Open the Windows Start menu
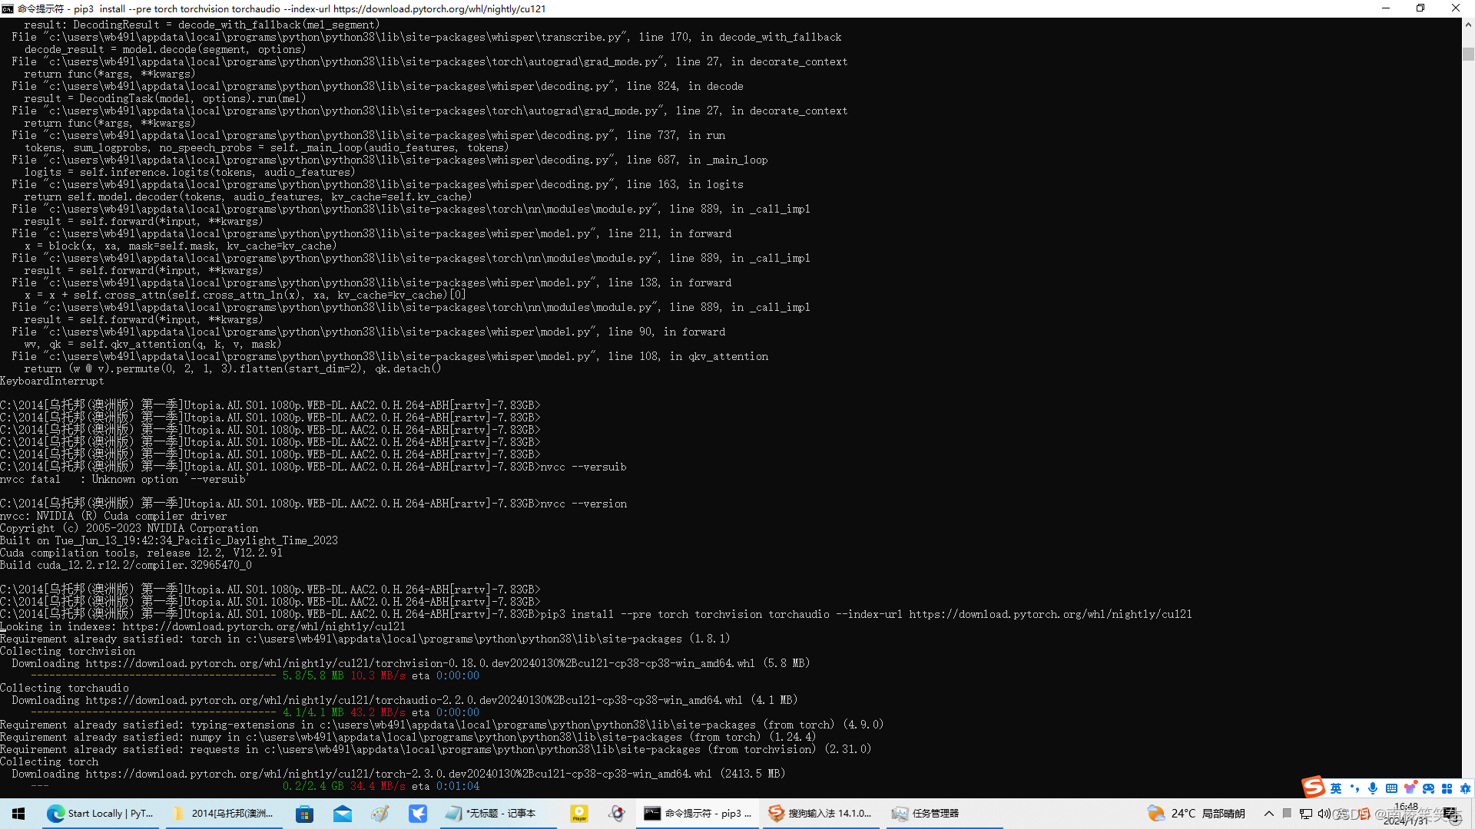1475x829 pixels. click(x=18, y=814)
